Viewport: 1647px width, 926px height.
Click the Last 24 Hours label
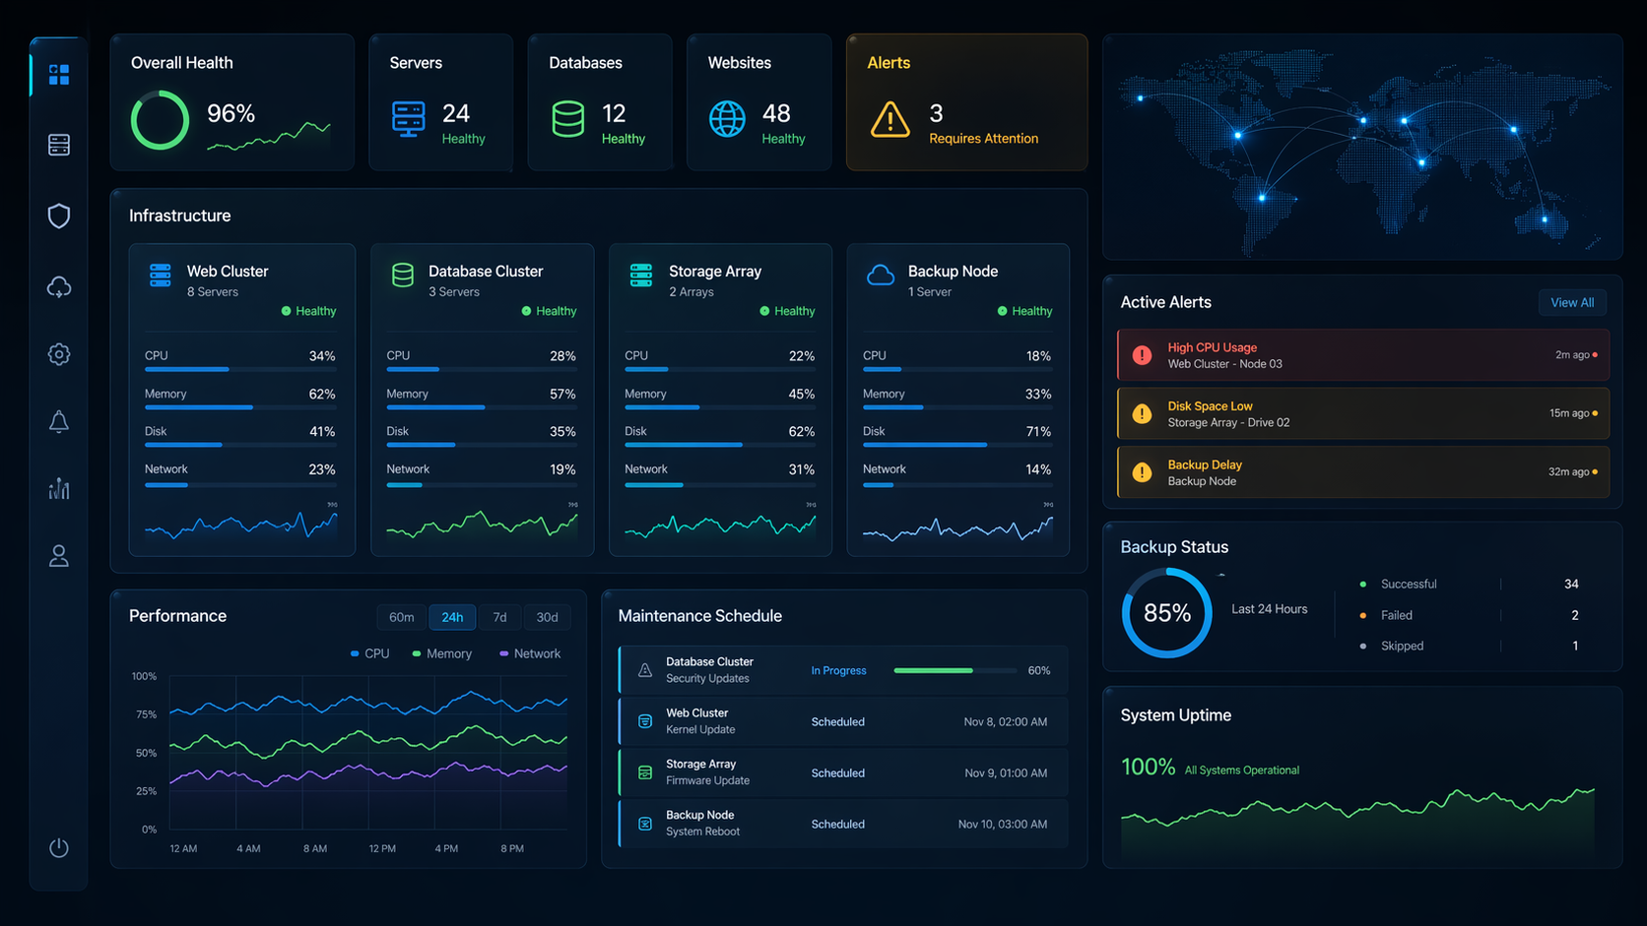point(1270,609)
